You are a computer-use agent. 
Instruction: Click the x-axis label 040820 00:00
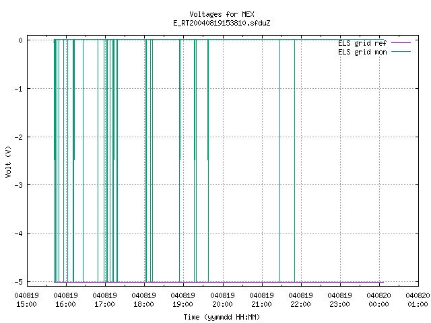(x=378, y=300)
